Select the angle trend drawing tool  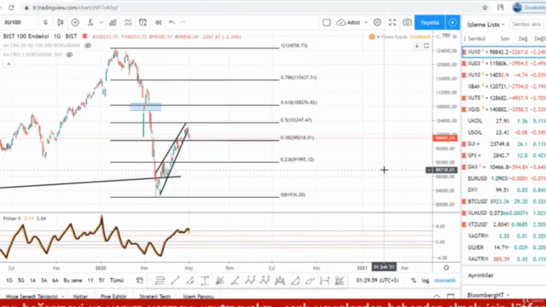coord(235,281)
